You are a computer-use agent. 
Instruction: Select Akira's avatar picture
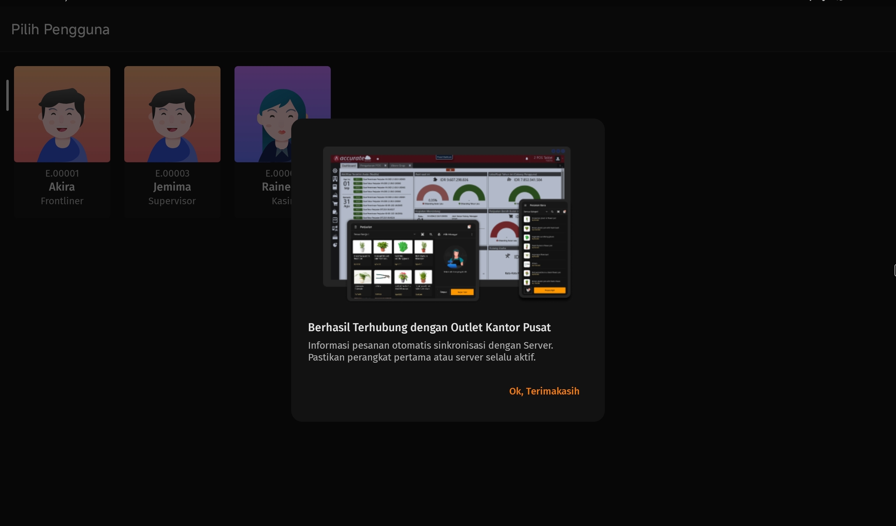pyautogui.click(x=62, y=114)
